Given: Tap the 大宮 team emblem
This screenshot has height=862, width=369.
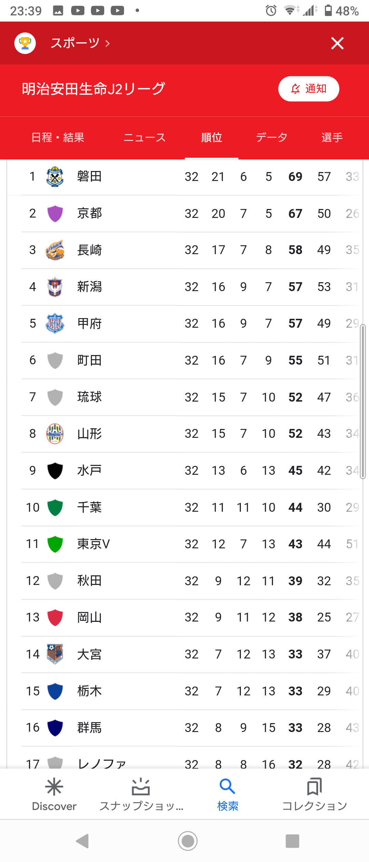Looking at the screenshot, I should click(55, 654).
